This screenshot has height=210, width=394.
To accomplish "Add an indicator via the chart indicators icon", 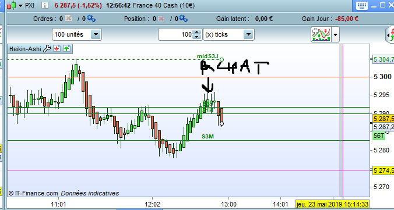I will (321, 34).
